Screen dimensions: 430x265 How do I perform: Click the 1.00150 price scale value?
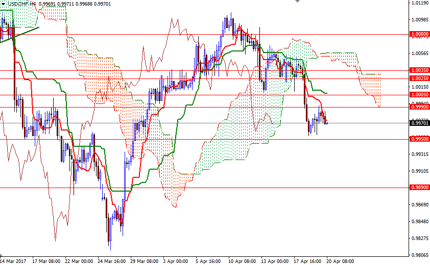tap(420, 87)
